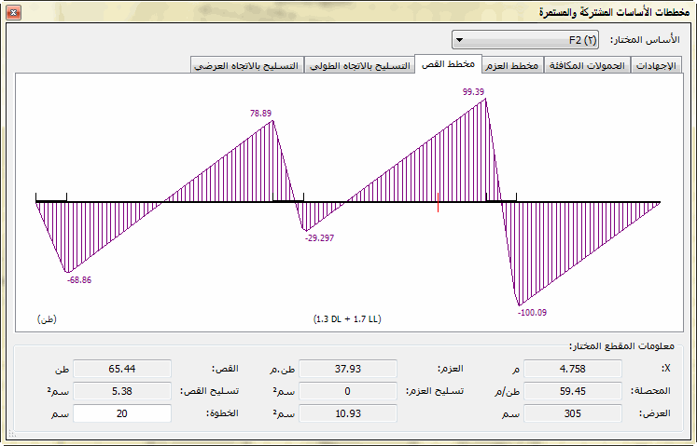The height and width of the screenshot is (446, 697).
Task: Select the العرض field showing 305
Action: point(572,412)
